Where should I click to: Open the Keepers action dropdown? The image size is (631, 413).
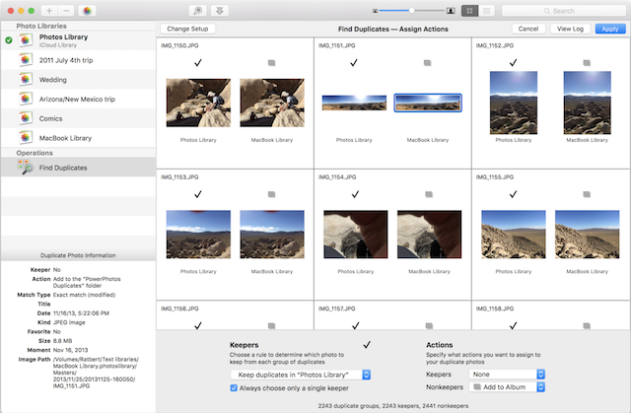[x=507, y=375]
